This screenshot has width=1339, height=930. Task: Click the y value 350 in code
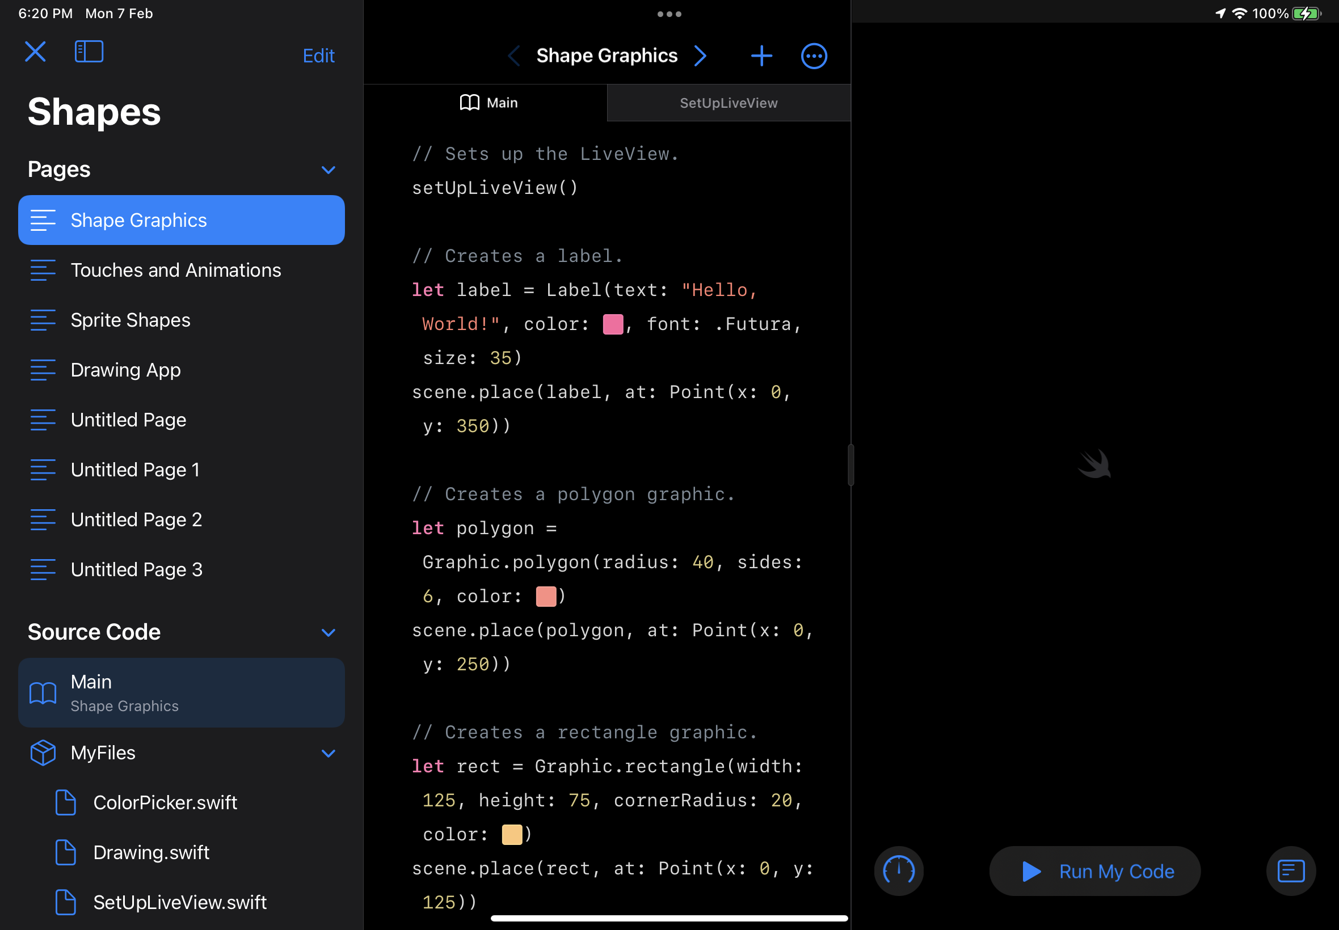pyautogui.click(x=473, y=426)
